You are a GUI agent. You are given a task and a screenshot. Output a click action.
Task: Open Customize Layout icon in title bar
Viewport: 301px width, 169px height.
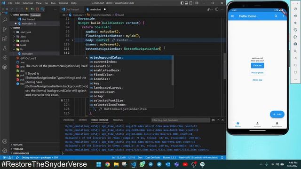click(x=197, y=3)
